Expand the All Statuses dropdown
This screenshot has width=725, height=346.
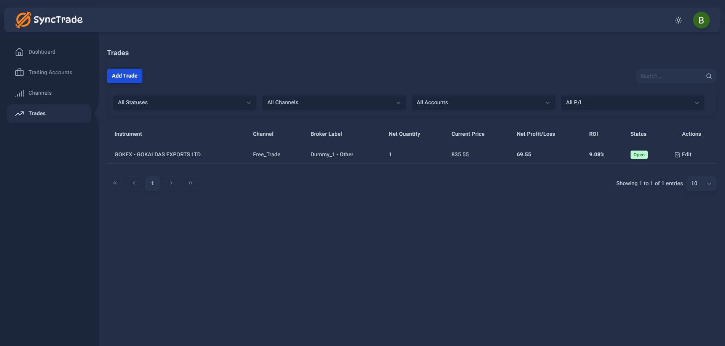[x=184, y=103]
